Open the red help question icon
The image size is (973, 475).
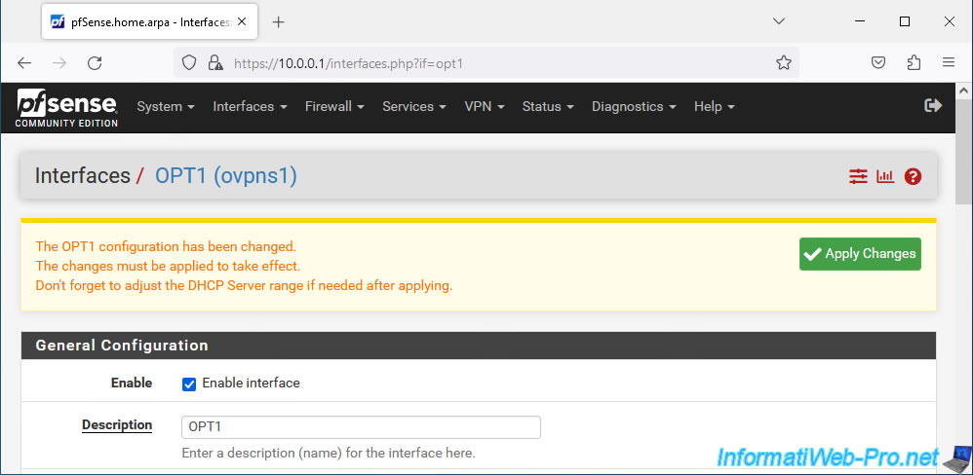pos(913,176)
